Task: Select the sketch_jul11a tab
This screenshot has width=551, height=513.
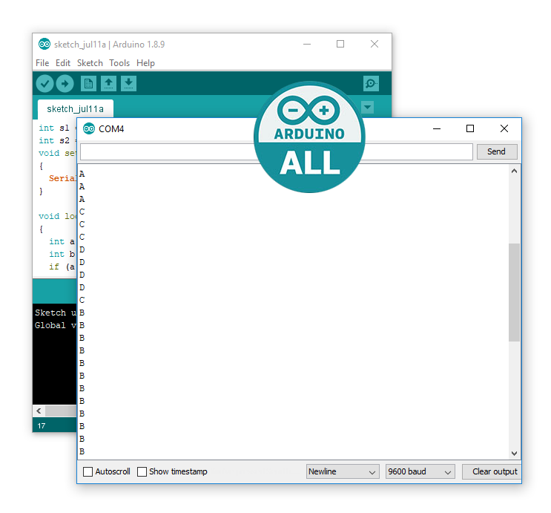Action: click(75, 109)
